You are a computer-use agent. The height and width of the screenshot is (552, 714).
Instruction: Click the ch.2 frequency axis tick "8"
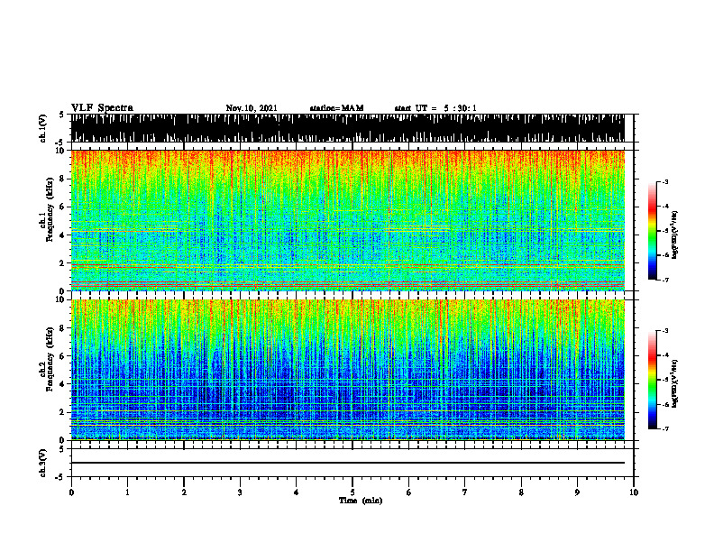[63, 328]
